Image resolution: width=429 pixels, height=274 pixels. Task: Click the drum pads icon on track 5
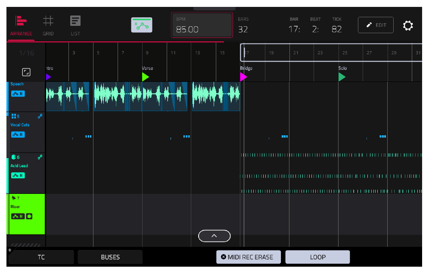tap(14, 116)
